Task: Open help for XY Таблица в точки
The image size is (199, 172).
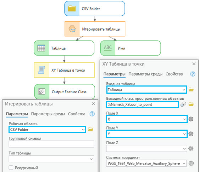Action: coord(193,74)
